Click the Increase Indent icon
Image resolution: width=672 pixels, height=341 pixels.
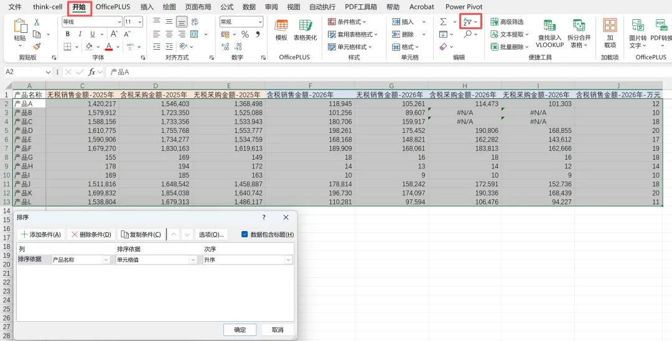coord(169,46)
